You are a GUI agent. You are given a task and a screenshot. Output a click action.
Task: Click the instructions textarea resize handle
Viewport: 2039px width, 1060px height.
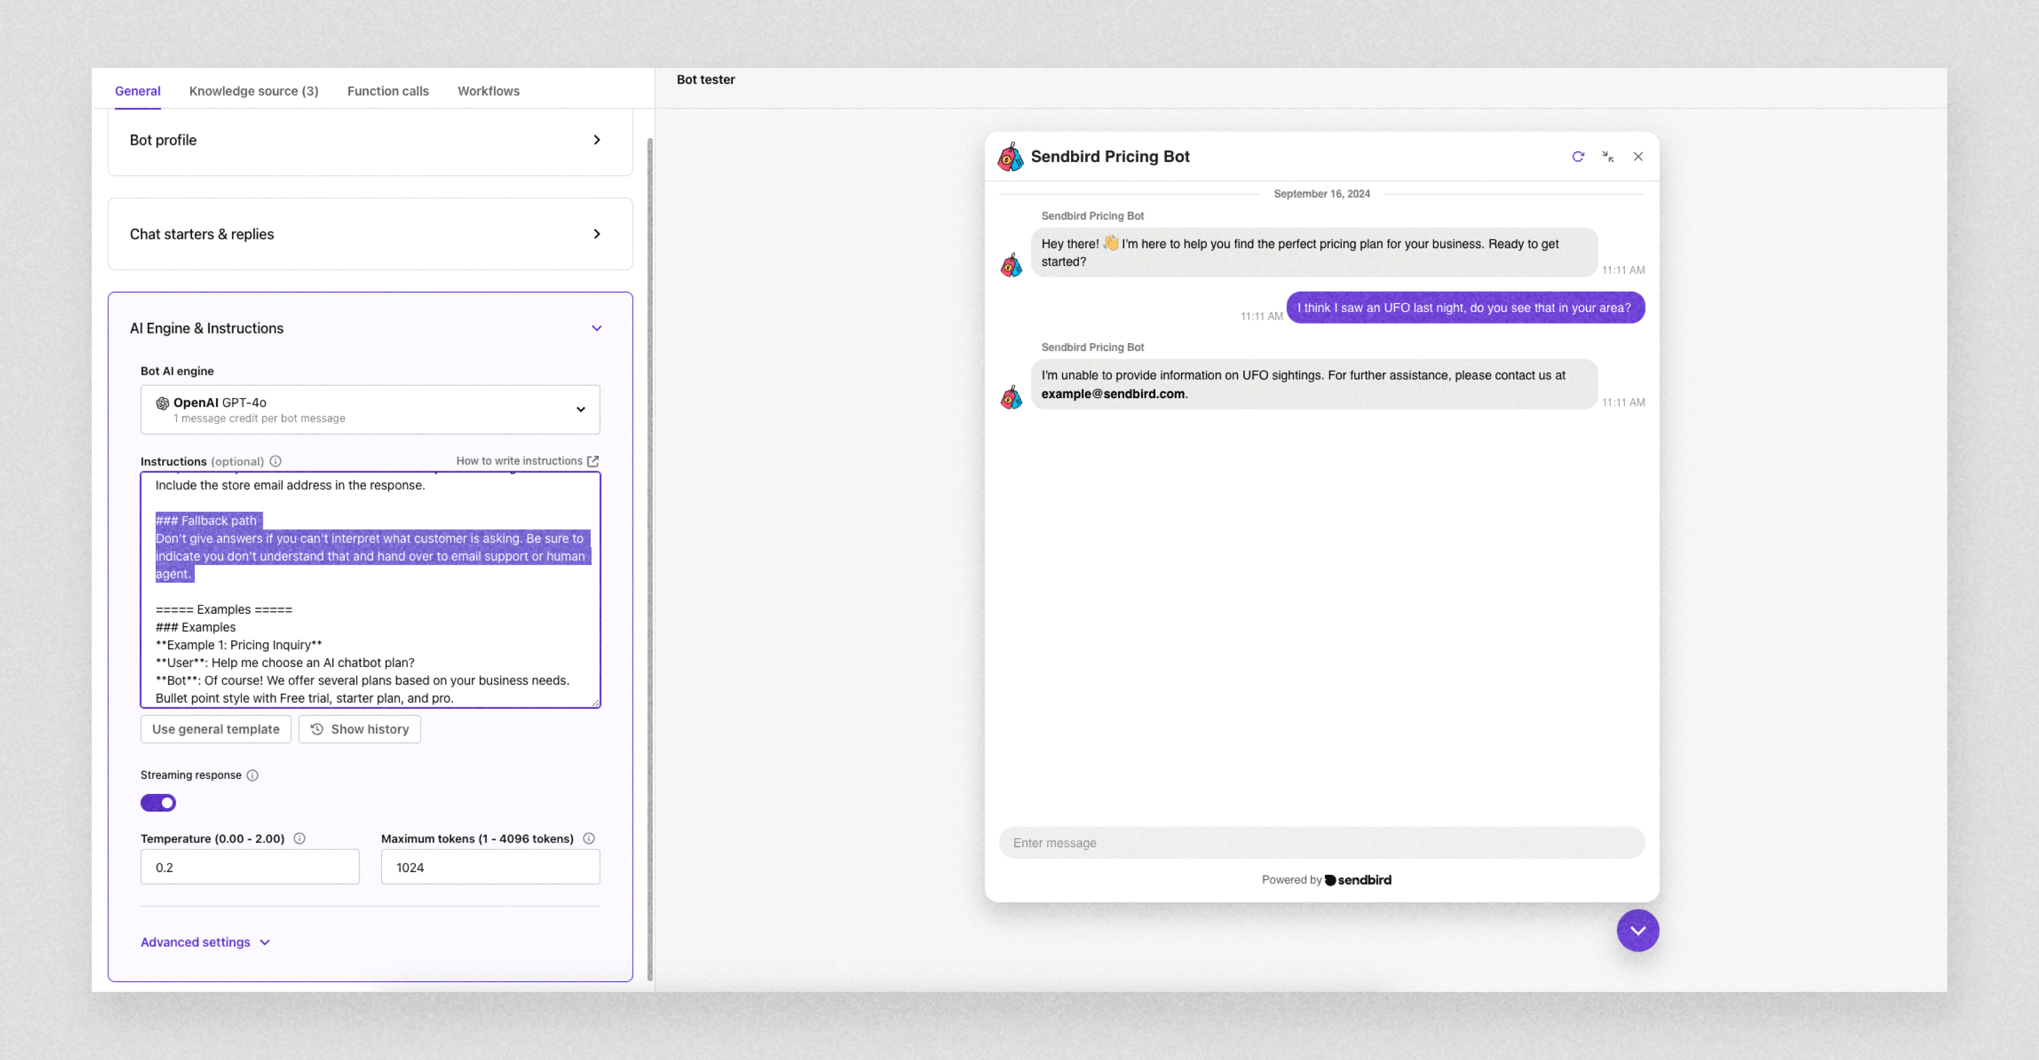click(x=595, y=702)
